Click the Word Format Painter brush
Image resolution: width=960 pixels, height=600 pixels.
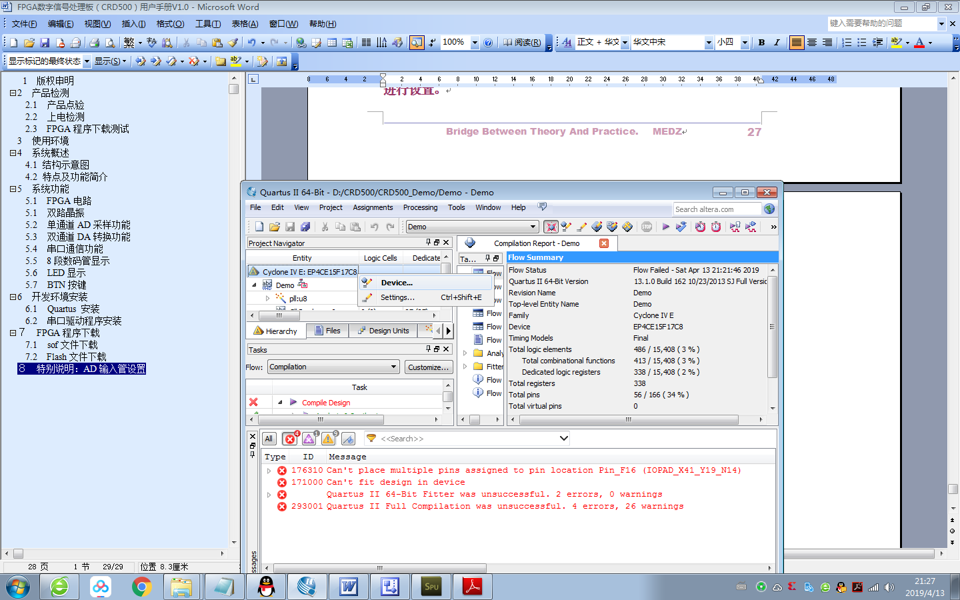(x=233, y=43)
